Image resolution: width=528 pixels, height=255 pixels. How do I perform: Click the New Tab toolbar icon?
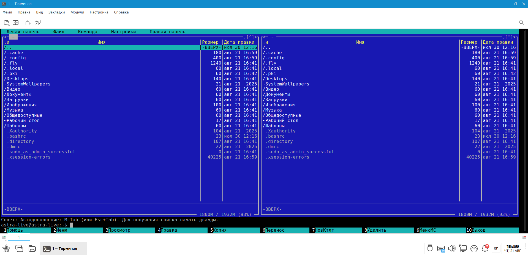[7, 23]
